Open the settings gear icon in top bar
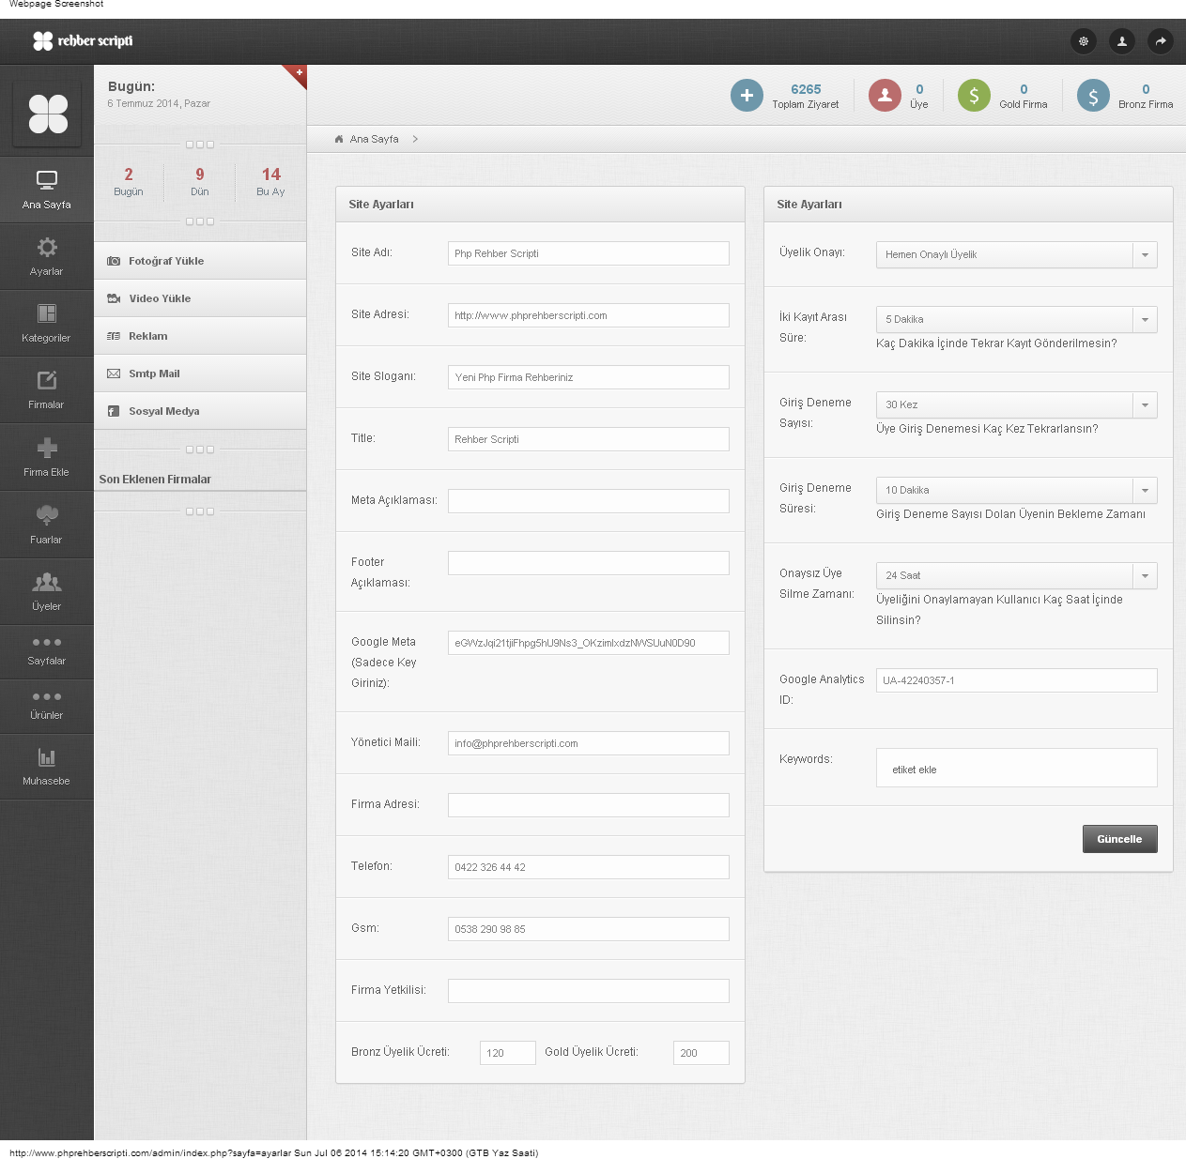Viewport: 1186px width, 1159px height. (1084, 41)
